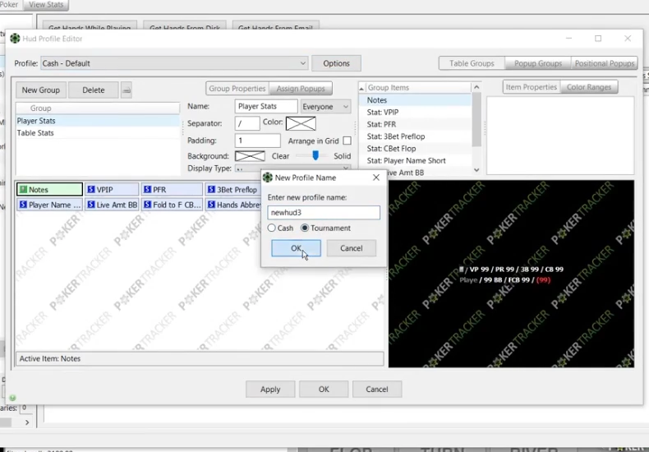Click the Group Items scrollbar down arrow
649x452 pixels.
(476, 170)
